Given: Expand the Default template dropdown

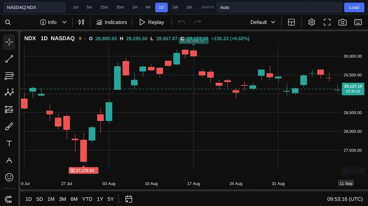Looking at the screenshot, I should coord(263,22).
